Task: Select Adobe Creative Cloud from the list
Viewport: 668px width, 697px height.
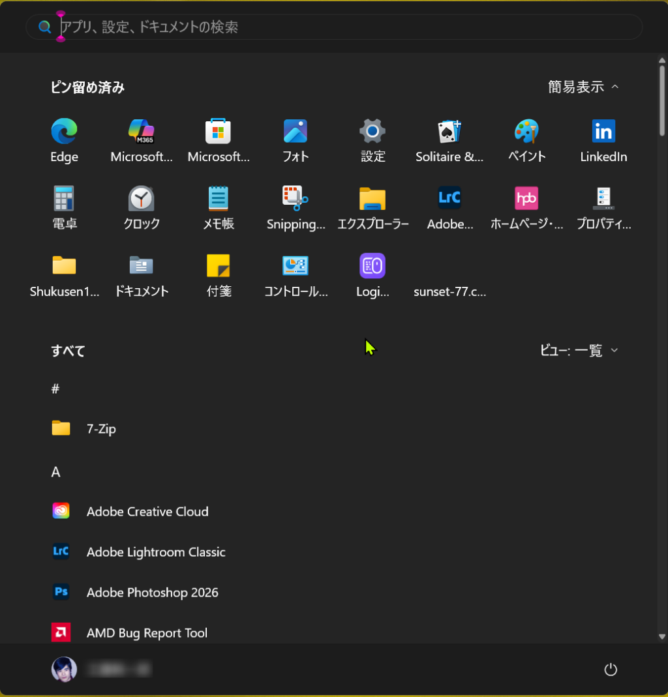Action: coord(147,512)
